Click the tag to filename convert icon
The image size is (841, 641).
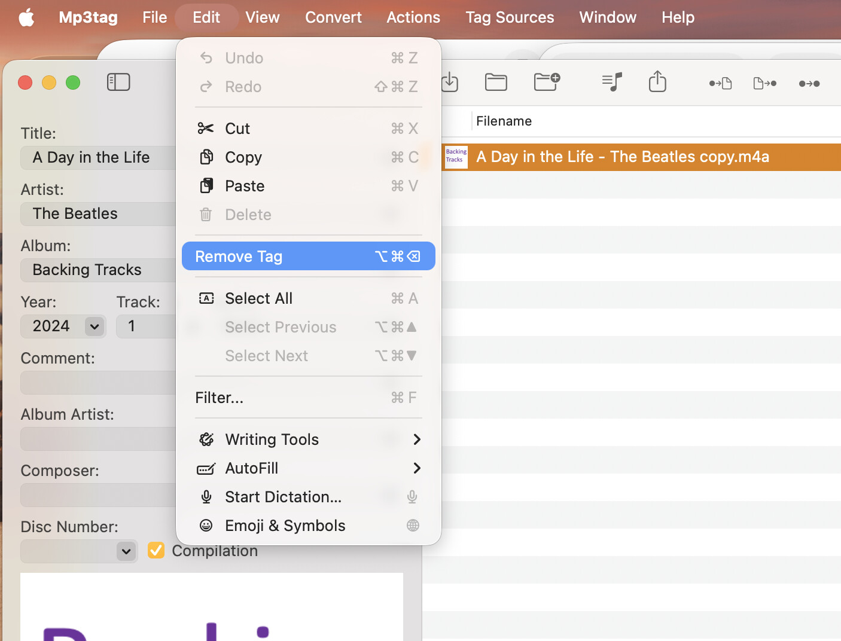[720, 83]
